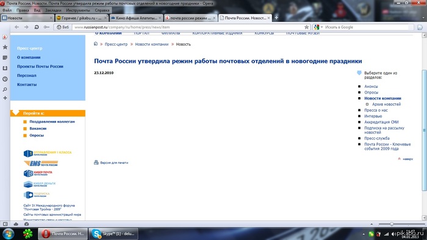
Task: Switch to the почта россии режим tab
Action: [x=190, y=18]
